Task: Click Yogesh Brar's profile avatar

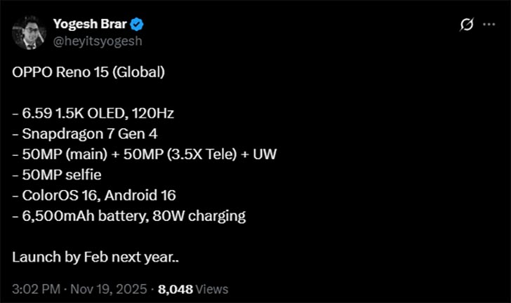Action: 29,32
